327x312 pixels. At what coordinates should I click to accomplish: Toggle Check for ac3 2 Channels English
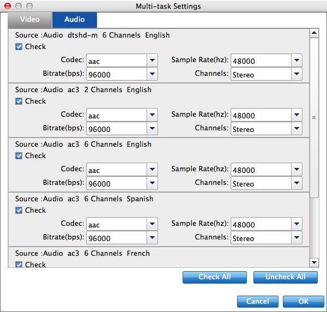tap(19, 101)
